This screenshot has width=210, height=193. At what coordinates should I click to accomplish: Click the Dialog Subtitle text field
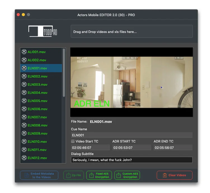click(x=132, y=160)
